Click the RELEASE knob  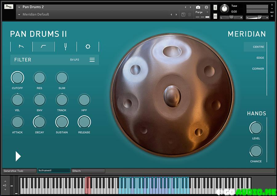click(x=84, y=122)
